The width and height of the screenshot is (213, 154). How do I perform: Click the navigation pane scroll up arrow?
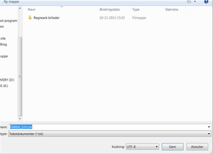tap(20, 8)
